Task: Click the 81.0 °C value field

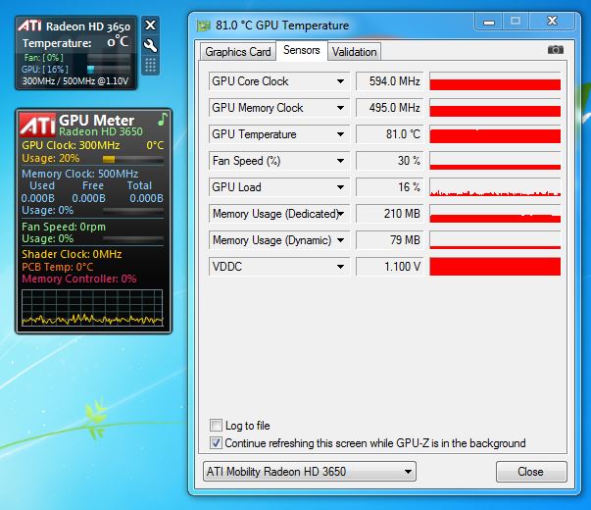Action: click(x=390, y=134)
